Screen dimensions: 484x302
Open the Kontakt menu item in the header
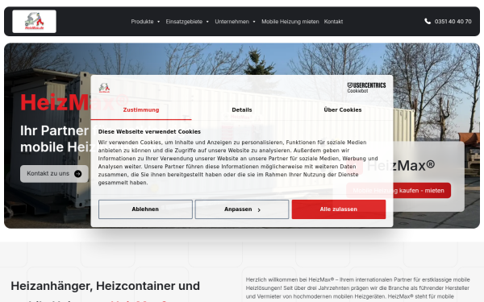[333, 22]
